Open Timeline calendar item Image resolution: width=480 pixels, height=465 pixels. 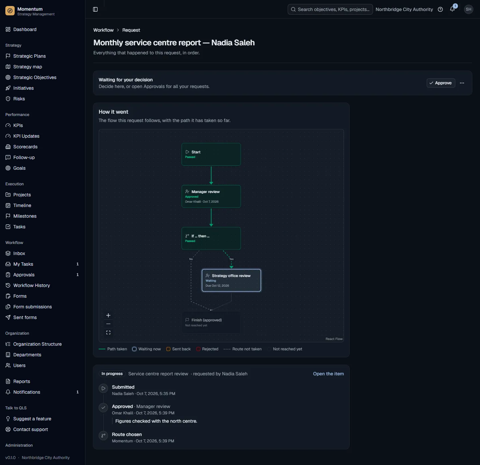(x=42, y=205)
